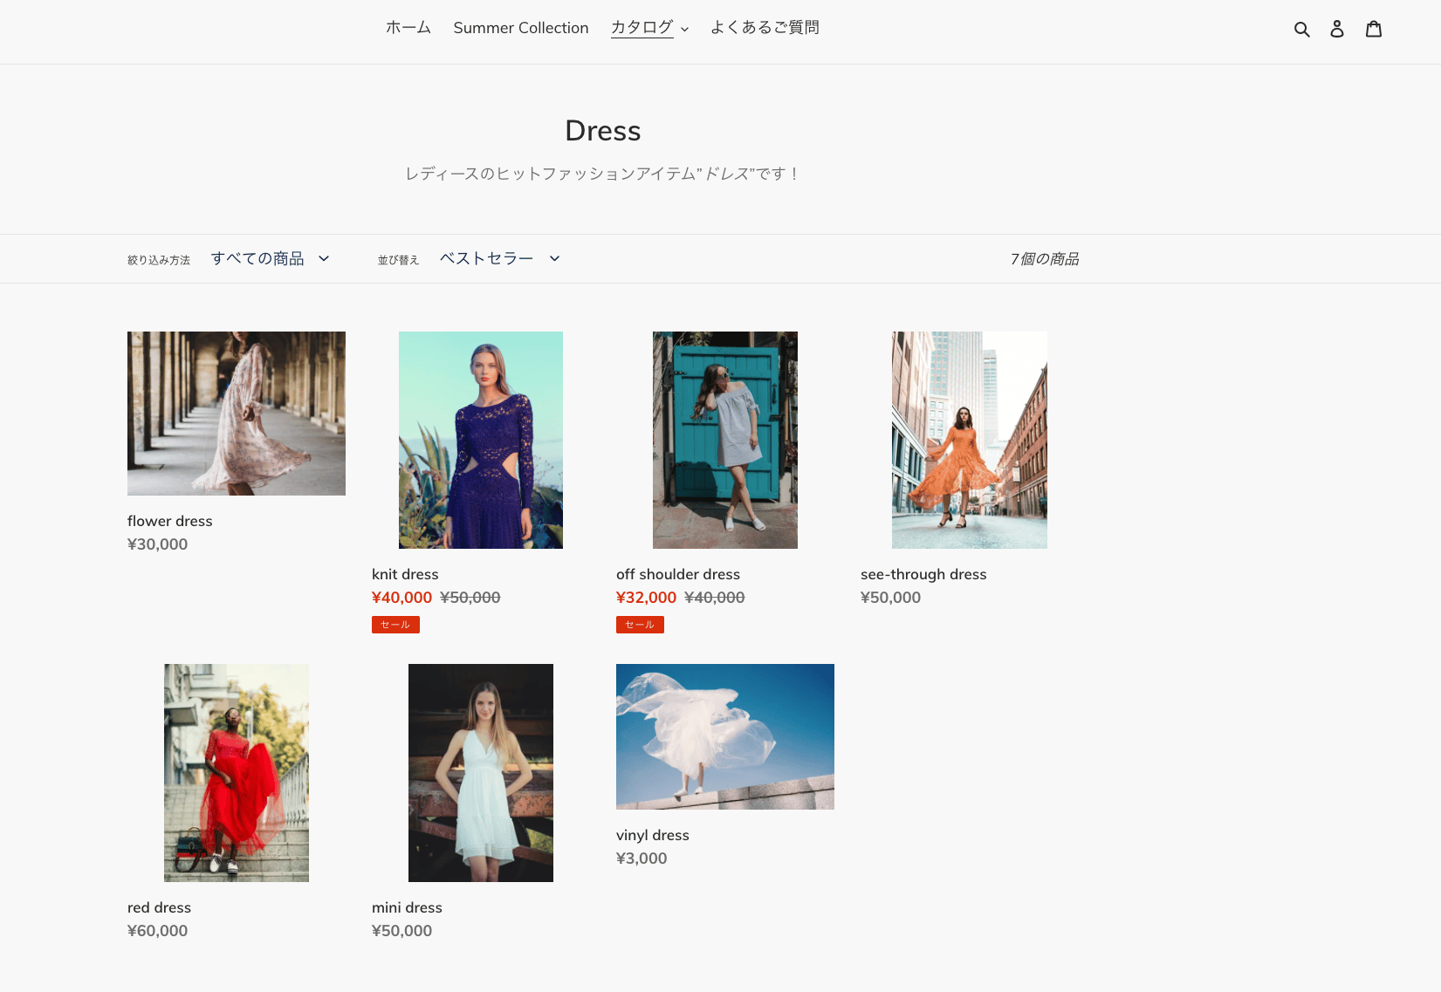Image resolution: width=1441 pixels, height=992 pixels.
Task: Click the off shoulder dress セール badge
Action: [640, 625]
